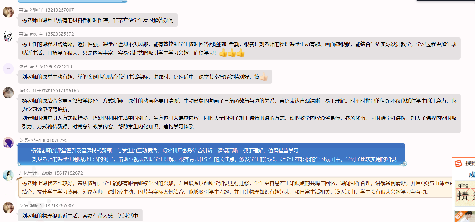
Task: Click 冯阿军's avatar beside the first message
Action: click(x=8, y=12)
